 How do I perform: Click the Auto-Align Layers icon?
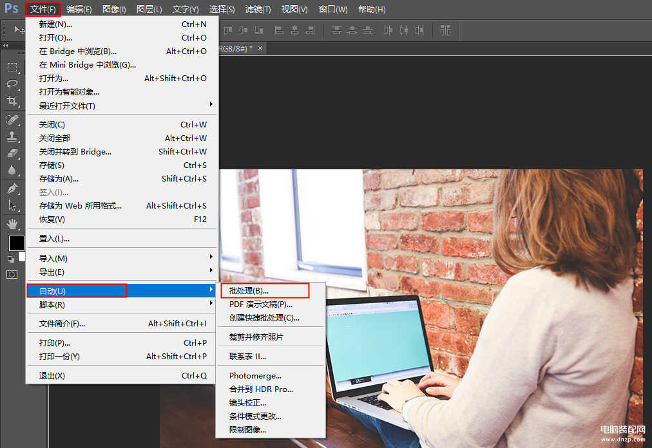point(445,30)
